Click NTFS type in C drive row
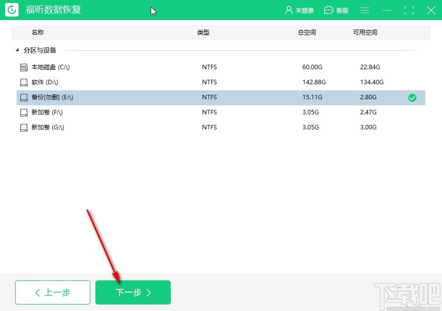Viewport: 442px width, 311px height. pos(209,67)
